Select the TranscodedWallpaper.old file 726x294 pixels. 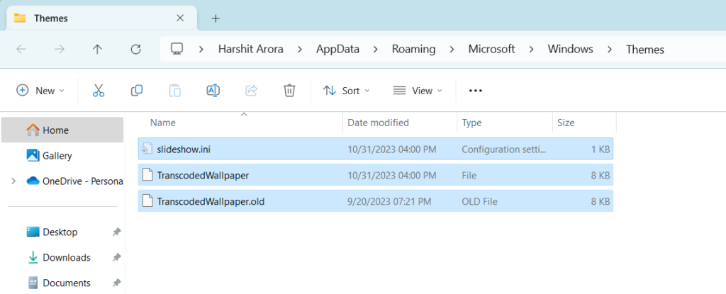[x=211, y=200]
